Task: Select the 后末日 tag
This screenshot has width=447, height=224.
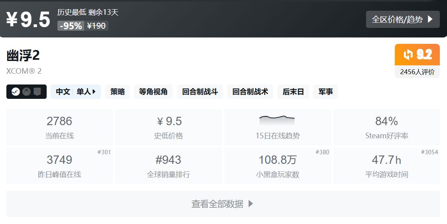Action: (x=293, y=92)
